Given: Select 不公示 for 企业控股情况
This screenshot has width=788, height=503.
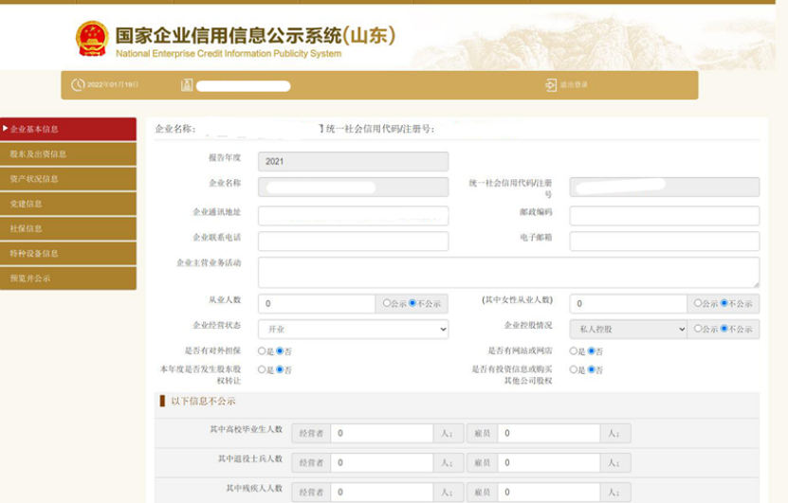Looking at the screenshot, I should 724,329.
